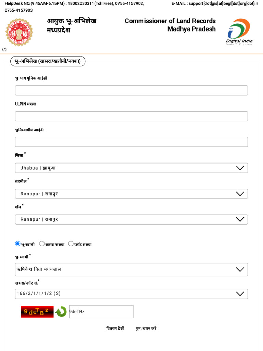Expand the तहसील dropdown
The height and width of the screenshot is (351, 263).
pyautogui.click(x=131, y=194)
